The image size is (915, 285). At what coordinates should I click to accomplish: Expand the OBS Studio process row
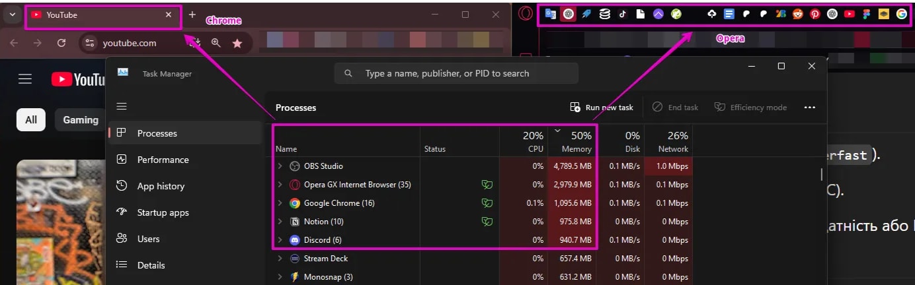[x=280, y=166]
